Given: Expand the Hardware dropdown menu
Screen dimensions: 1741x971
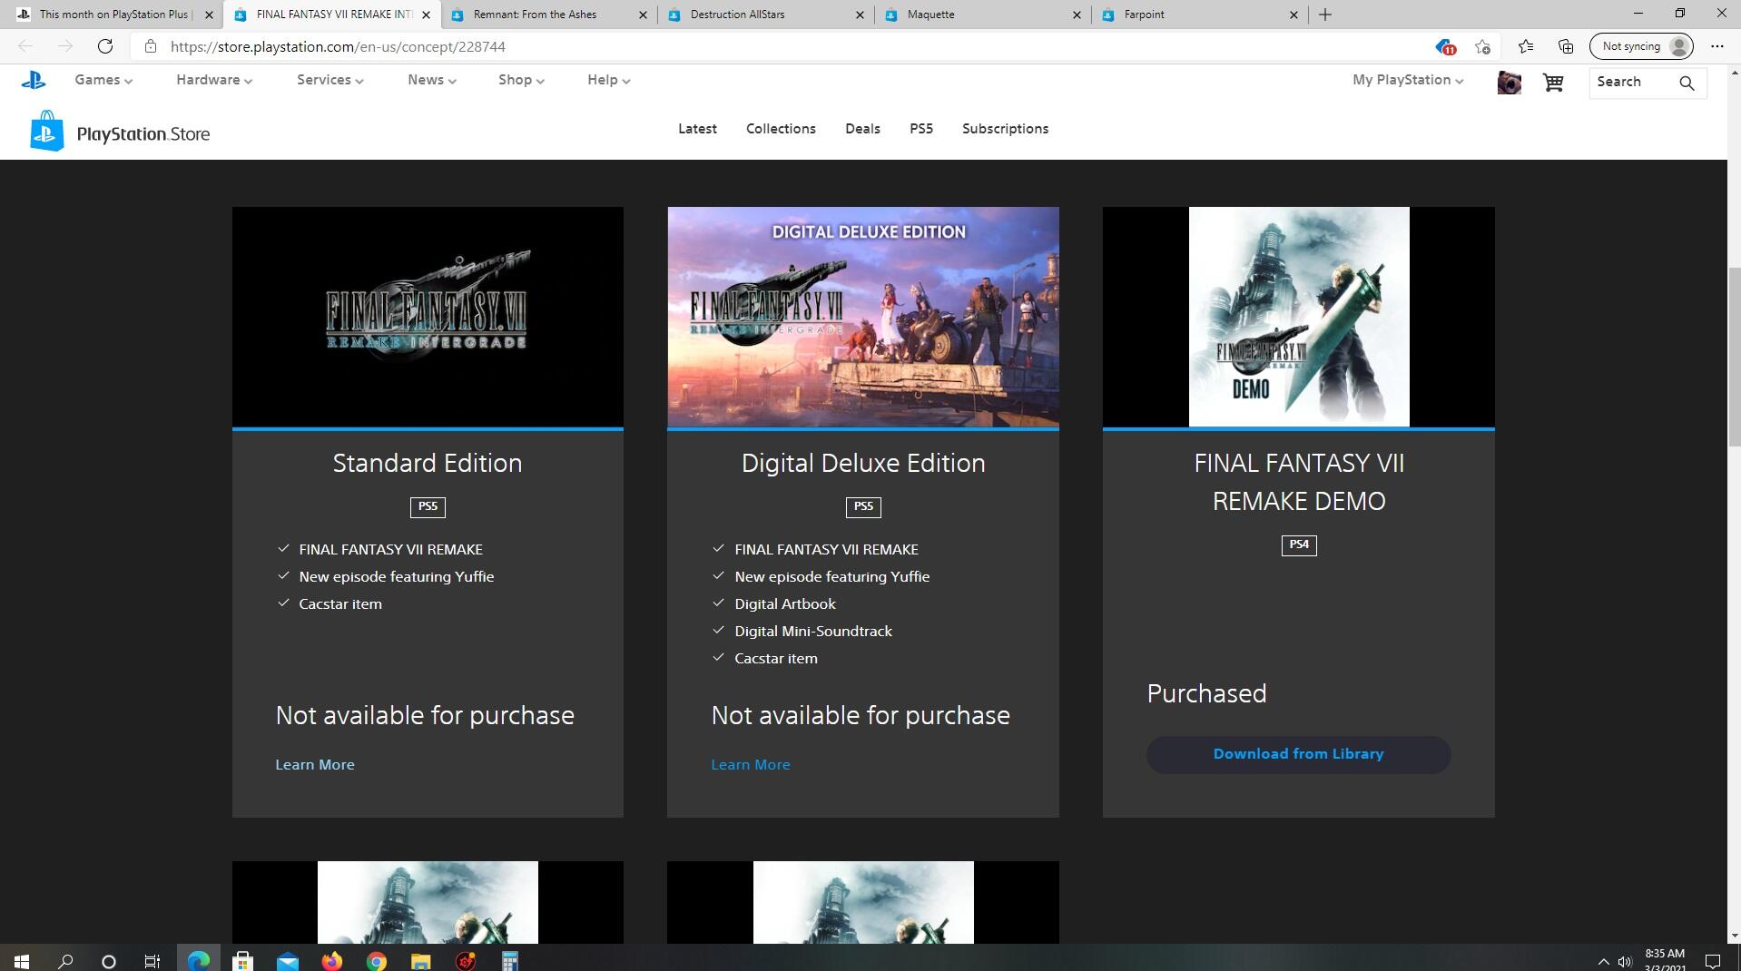Looking at the screenshot, I should [214, 80].
